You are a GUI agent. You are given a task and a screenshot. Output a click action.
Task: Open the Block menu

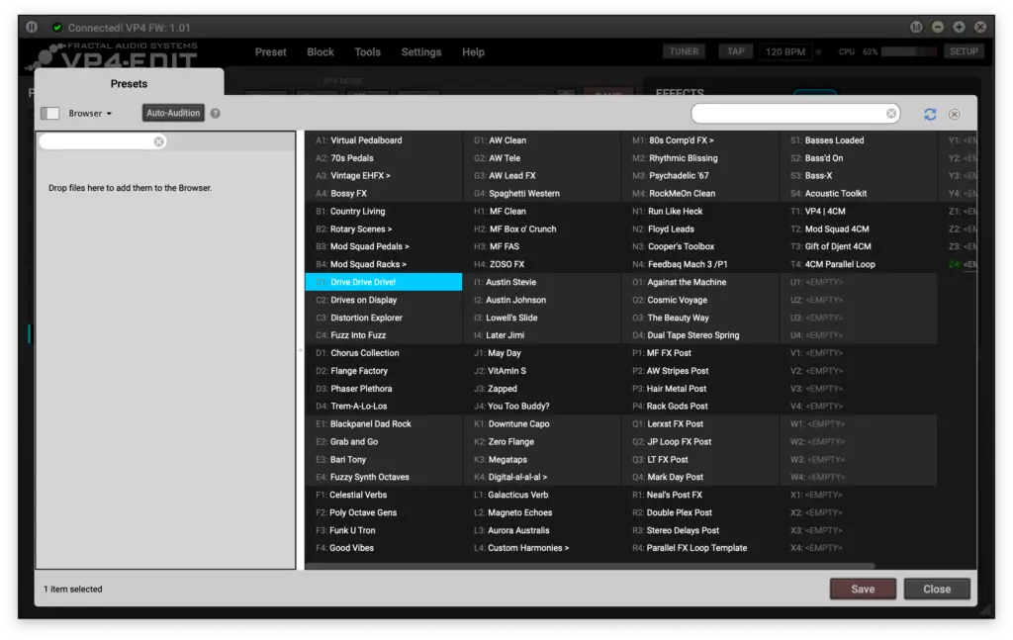[321, 52]
